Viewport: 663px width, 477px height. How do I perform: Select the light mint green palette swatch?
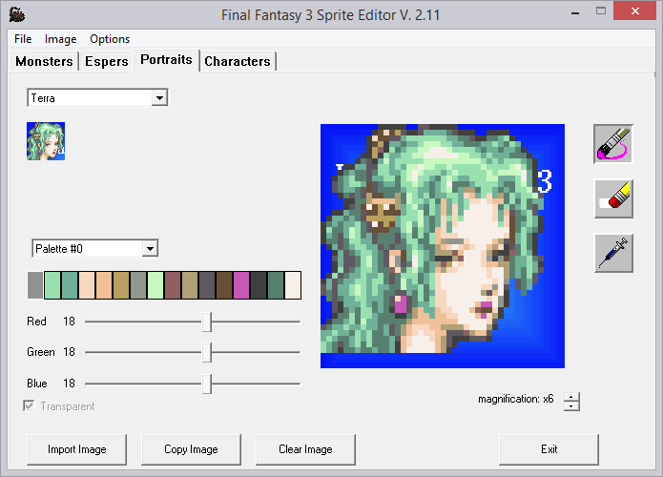(52, 285)
